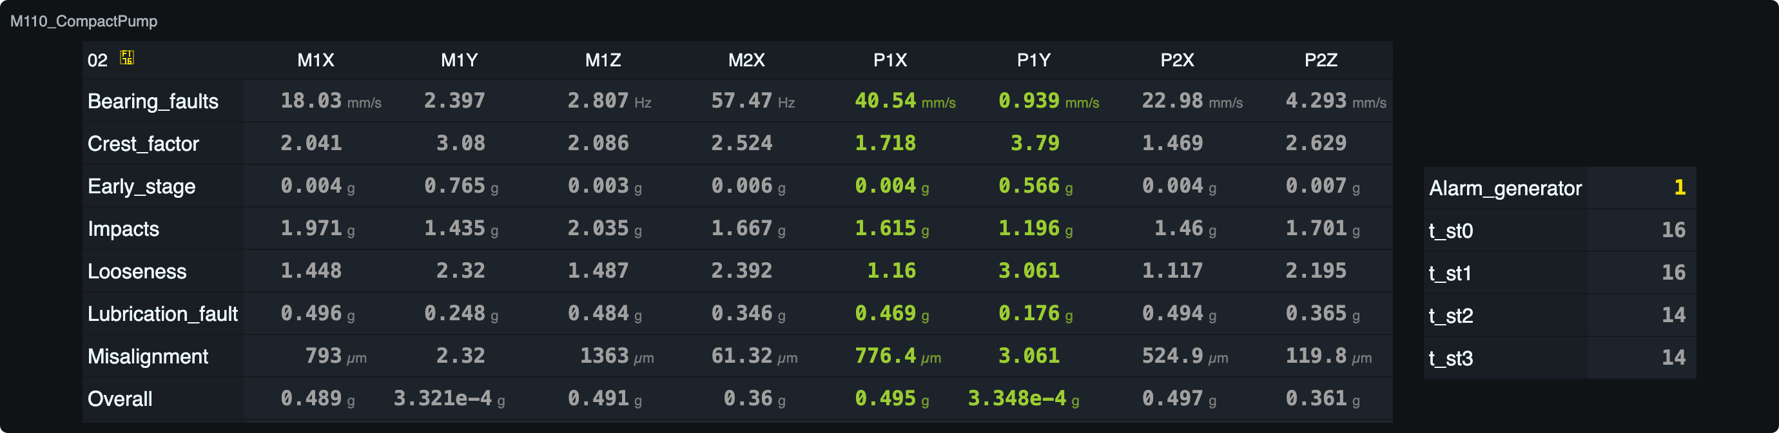Screen dimensions: 1779x433
Task: Click Overall P2X value 0.497 g
Action: tap(1180, 398)
